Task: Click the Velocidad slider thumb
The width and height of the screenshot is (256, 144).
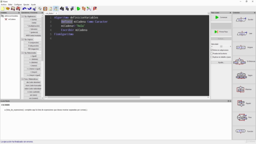Action: (221, 46)
